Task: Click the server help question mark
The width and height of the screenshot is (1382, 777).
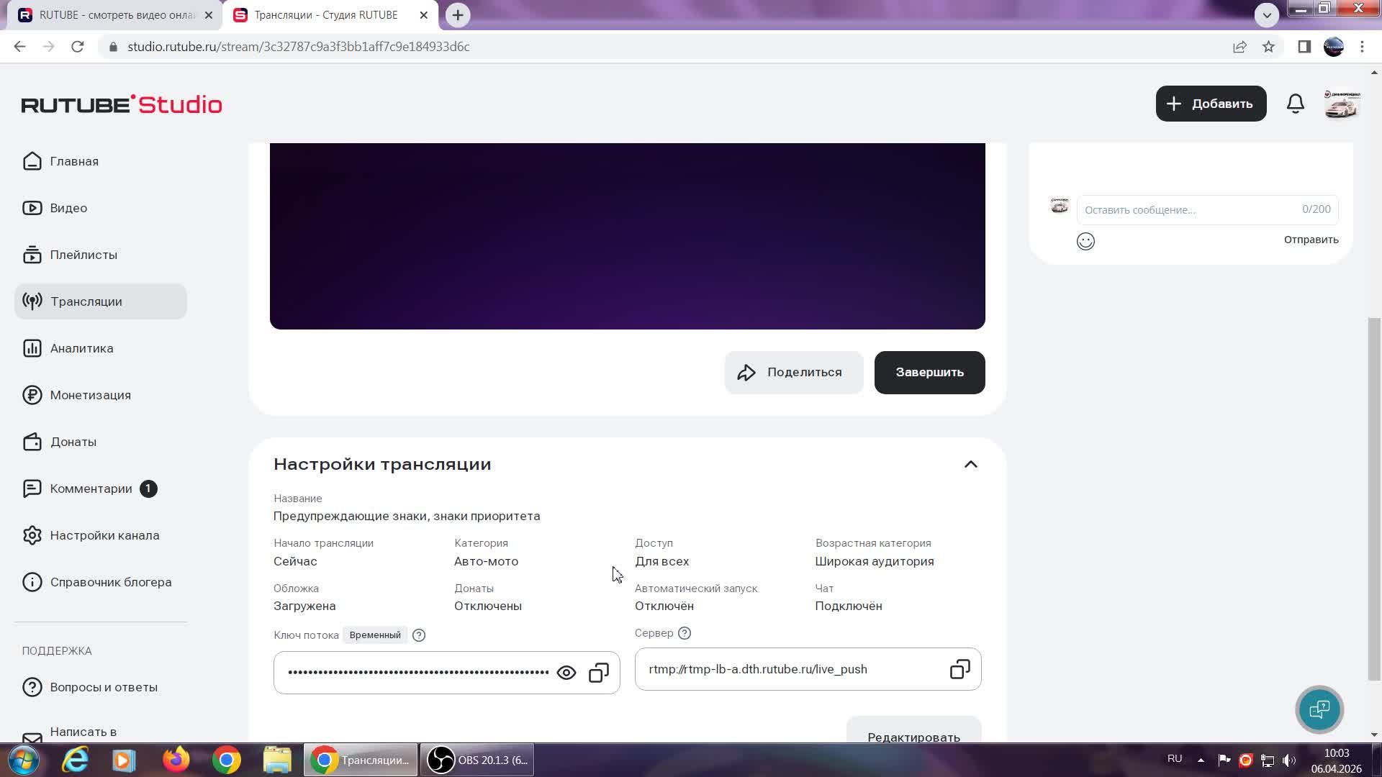Action: coord(685,633)
